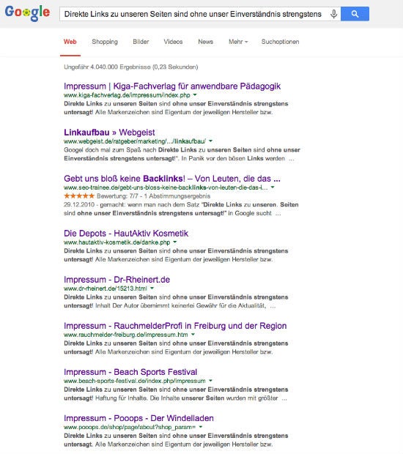This screenshot has height=454, width=403.
Task: Click 'Ungefähr 4.040.000 Ergebnisse' stats text
Action: (x=131, y=67)
